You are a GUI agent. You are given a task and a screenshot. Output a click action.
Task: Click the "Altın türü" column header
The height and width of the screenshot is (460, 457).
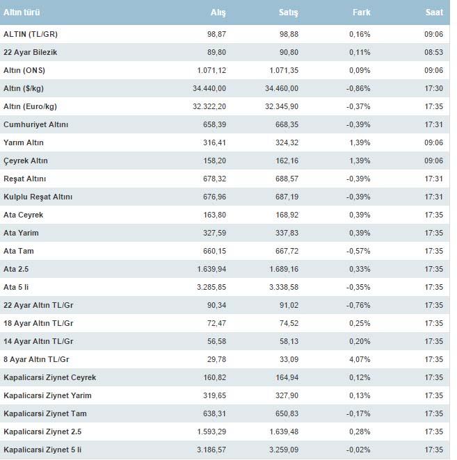click(22, 13)
